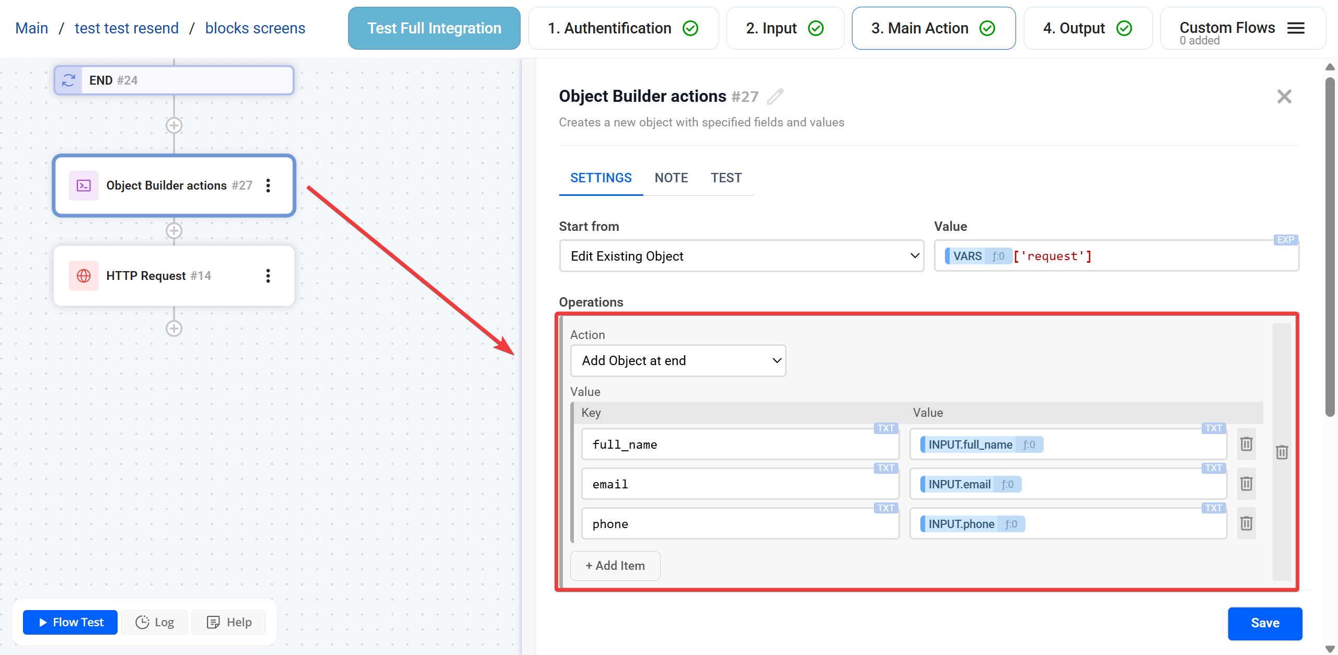Open Object Builder actions block menu
1338x655 pixels.
pyautogui.click(x=268, y=185)
